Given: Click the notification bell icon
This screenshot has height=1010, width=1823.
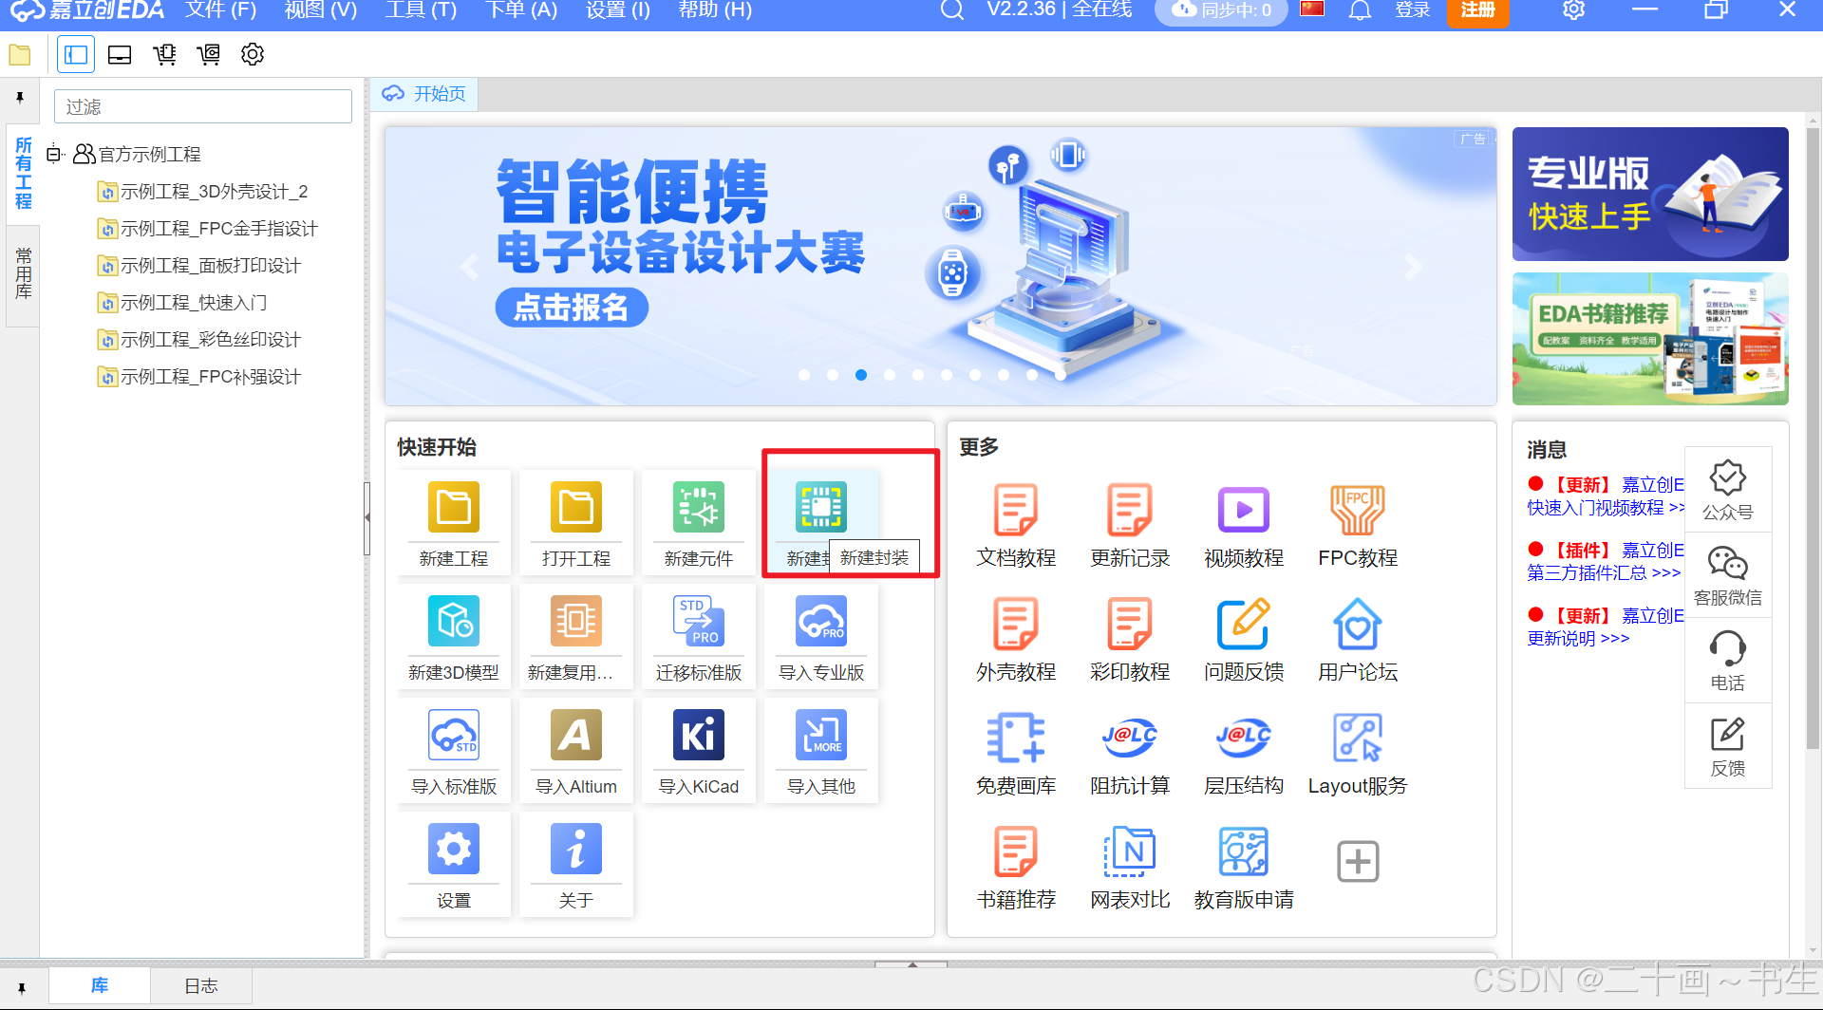Looking at the screenshot, I should point(1360,10).
